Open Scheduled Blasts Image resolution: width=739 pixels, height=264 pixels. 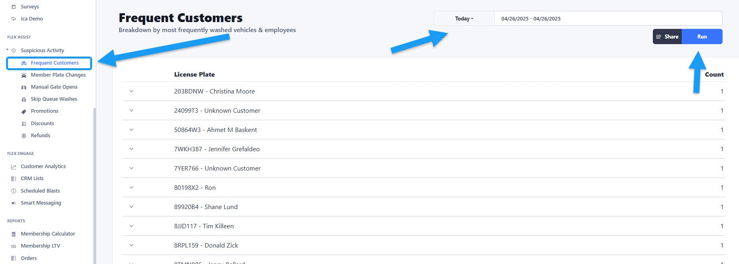pyautogui.click(x=40, y=191)
